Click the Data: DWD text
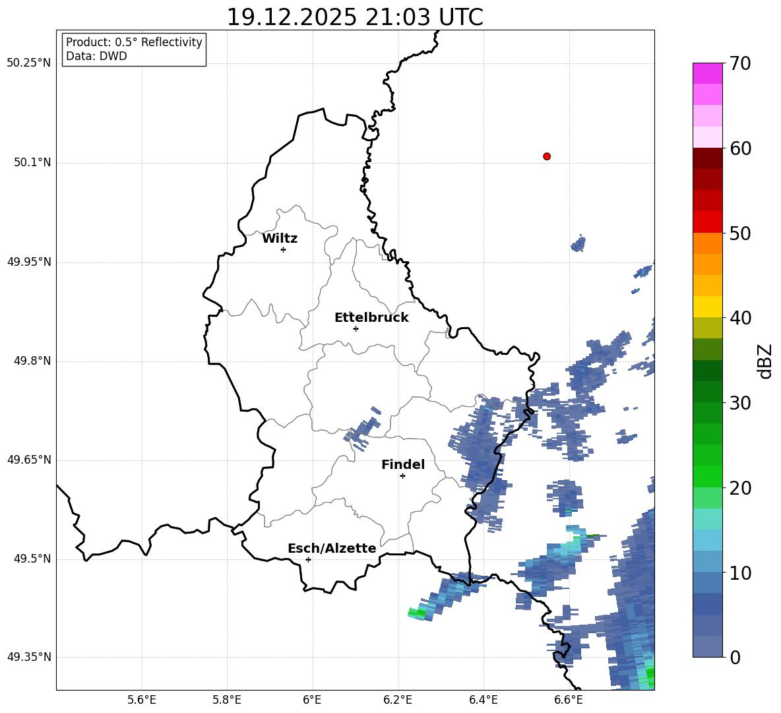The height and width of the screenshot is (713, 781). (x=96, y=56)
